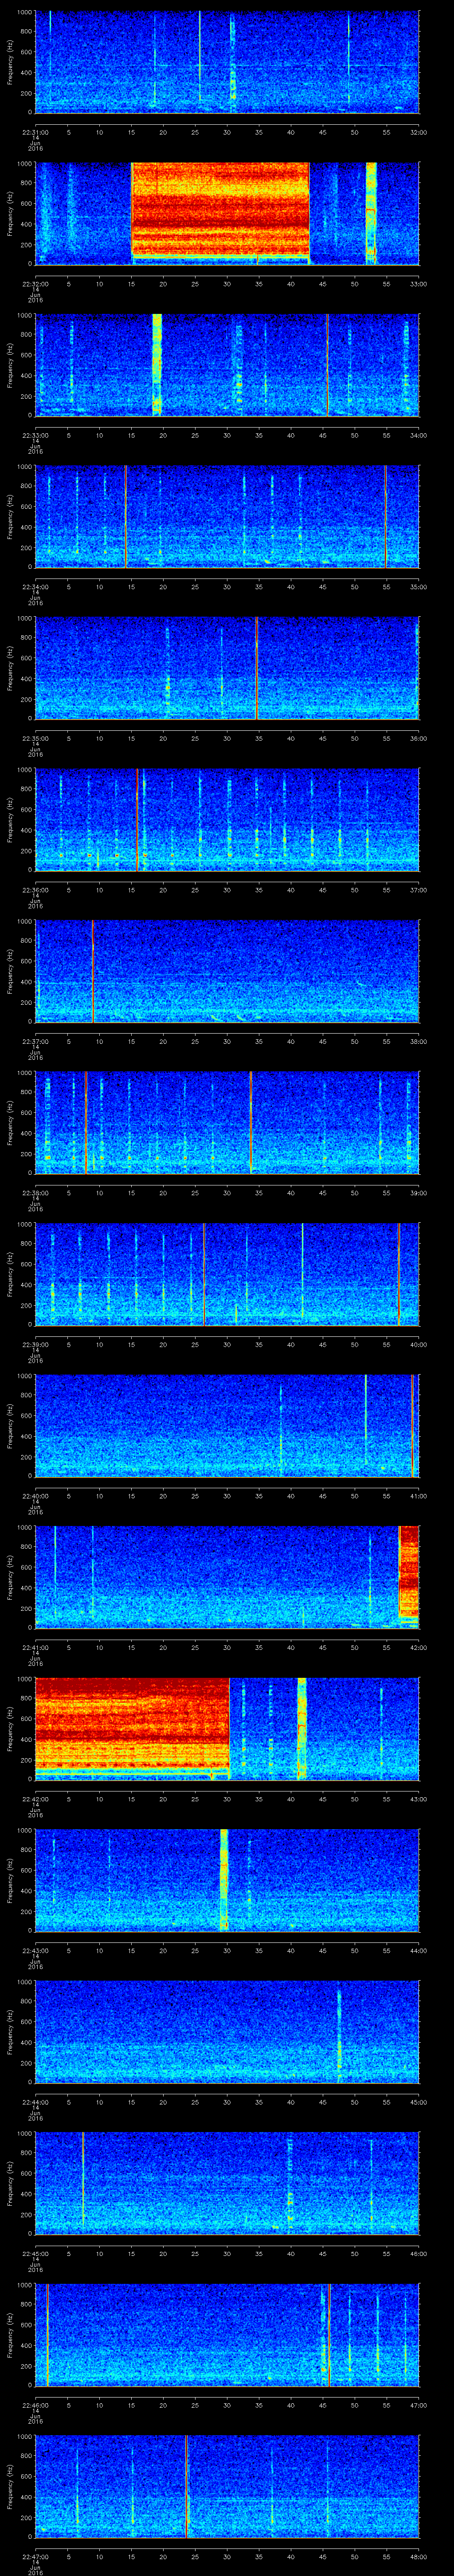Select the spectrogram panel starting at 22:46:00
This screenshot has width=454, height=2576.
pyautogui.click(x=227, y=2334)
